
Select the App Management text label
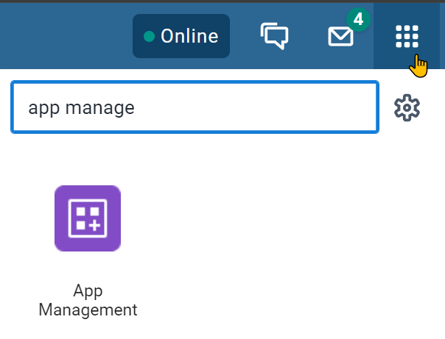pyautogui.click(x=88, y=300)
